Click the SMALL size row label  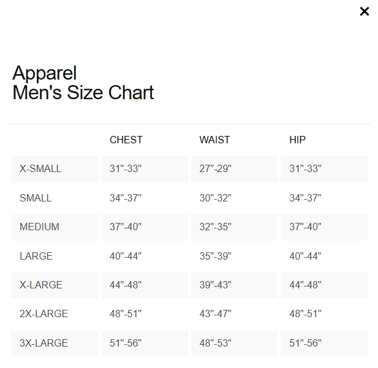[36, 198]
